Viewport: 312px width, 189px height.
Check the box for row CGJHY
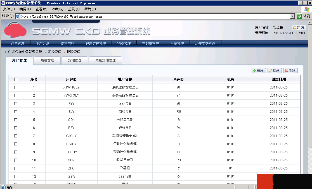(x=16, y=152)
